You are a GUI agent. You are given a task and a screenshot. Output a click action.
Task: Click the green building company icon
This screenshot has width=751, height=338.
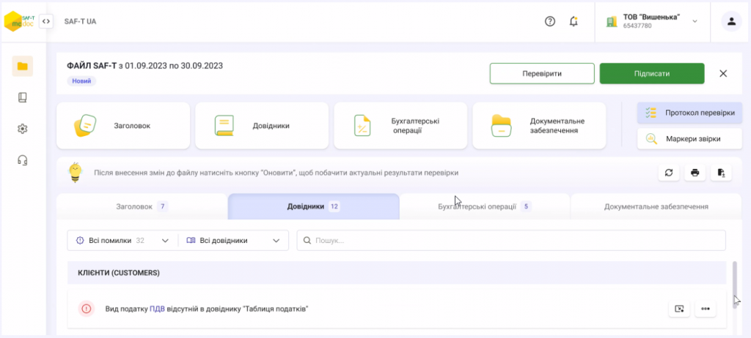pyautogui.click(x=612, y=21)
